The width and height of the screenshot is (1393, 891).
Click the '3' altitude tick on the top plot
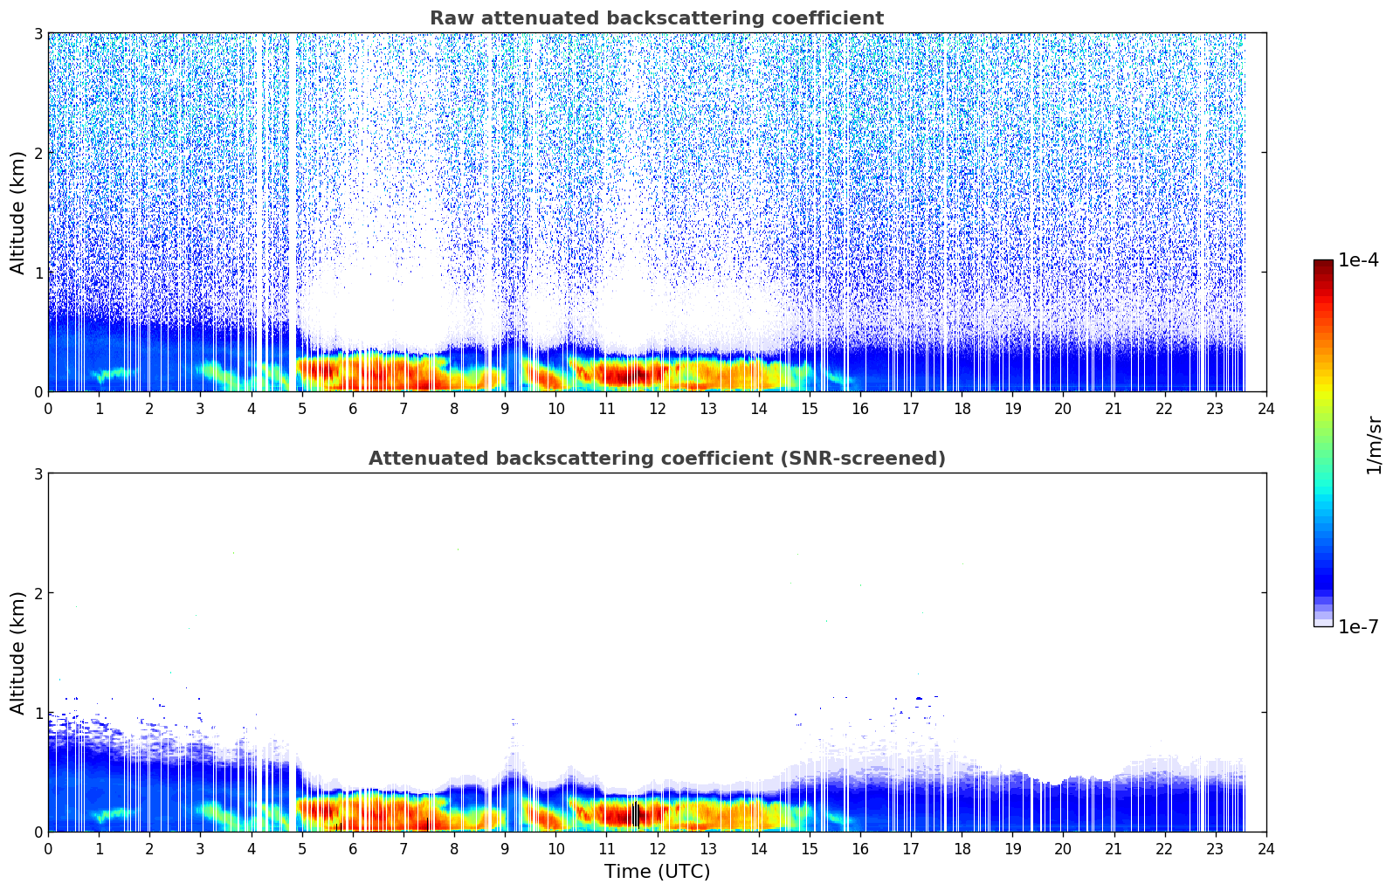point(38,33)
